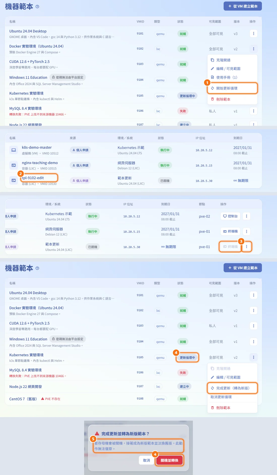This screenshot has width=277, height=475.
Task: Confirm with the red 關機並轉換 button
Action: (x=169, y=460)
